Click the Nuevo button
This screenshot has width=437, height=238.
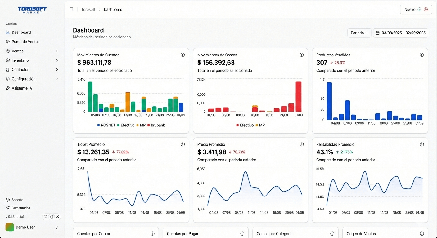[408, 9]
